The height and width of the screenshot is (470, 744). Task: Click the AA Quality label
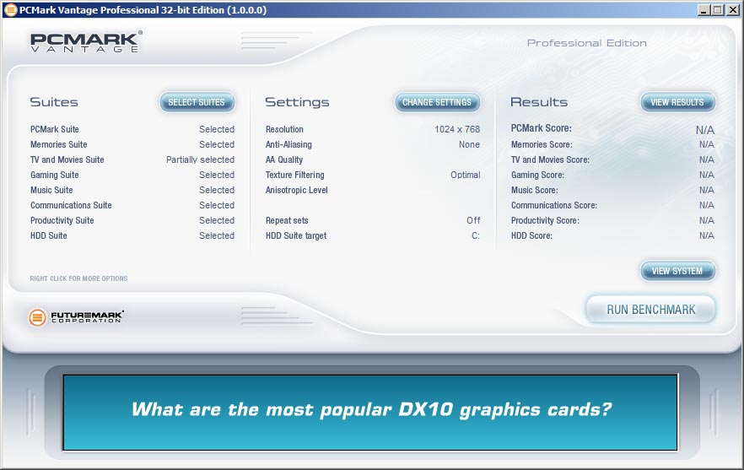coord(284,159)
